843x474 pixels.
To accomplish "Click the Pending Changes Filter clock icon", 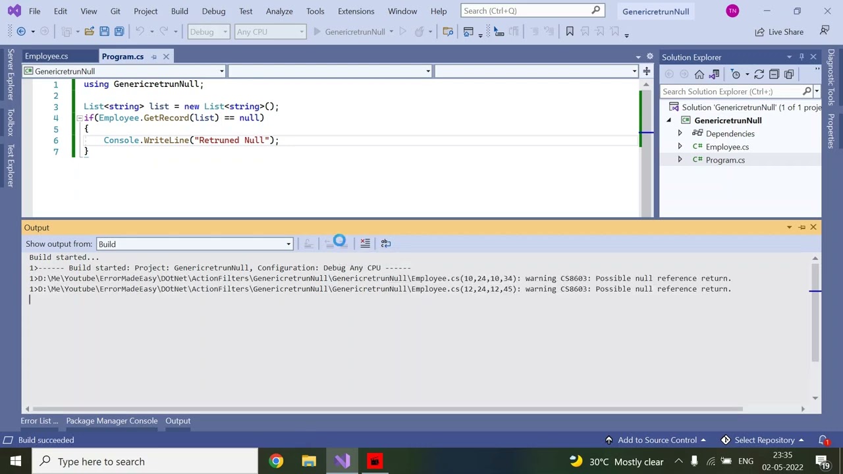I will [x=736, y=74].
